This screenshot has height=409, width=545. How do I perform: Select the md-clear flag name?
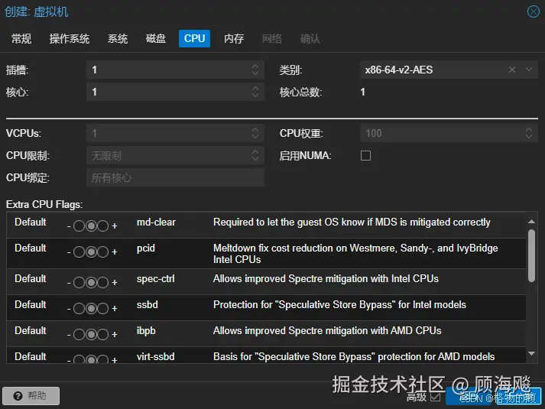pos(156,222)
